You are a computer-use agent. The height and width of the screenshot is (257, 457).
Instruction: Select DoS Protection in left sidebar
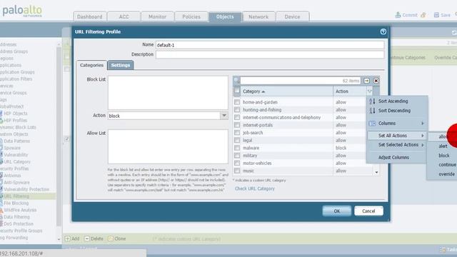[x=19, y=223]
